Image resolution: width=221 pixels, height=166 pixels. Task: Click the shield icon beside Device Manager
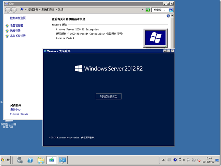[7, 26]
